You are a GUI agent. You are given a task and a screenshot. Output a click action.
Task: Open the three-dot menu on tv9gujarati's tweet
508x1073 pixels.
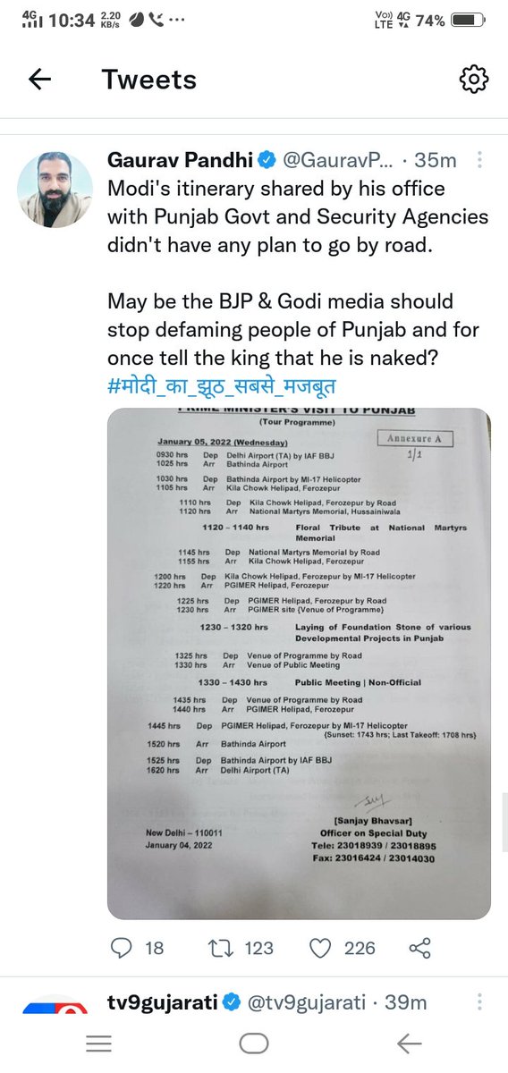[480, 1003]
